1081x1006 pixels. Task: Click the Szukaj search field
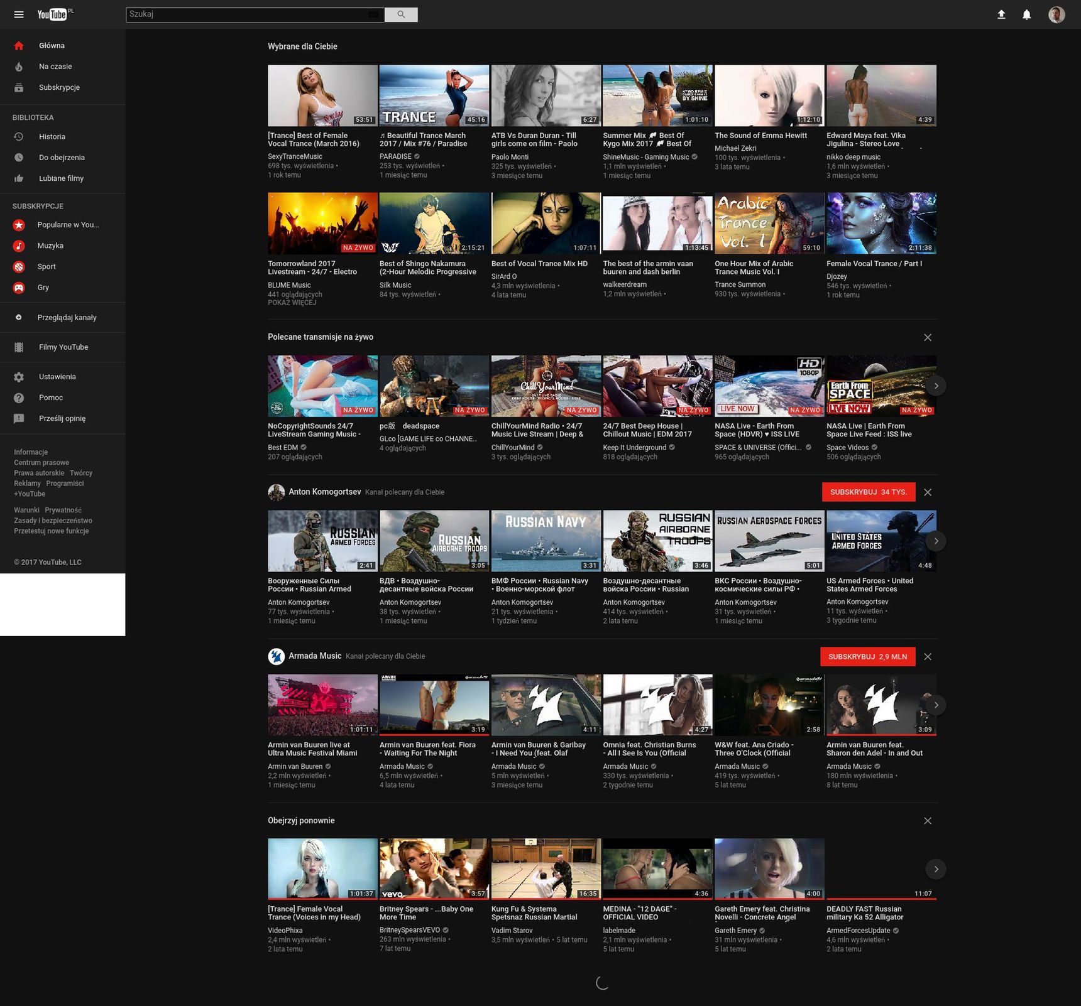[255, 14]
